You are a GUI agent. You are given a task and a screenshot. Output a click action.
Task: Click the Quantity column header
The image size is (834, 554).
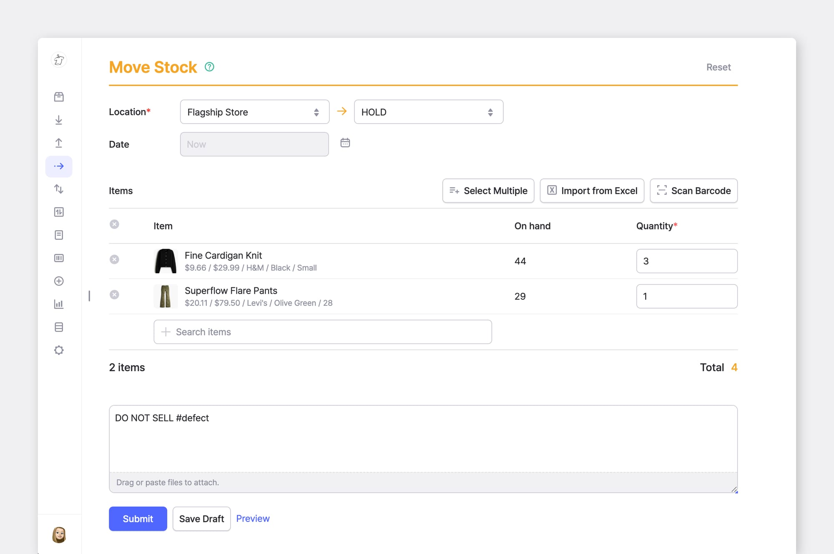click(657, 226)
